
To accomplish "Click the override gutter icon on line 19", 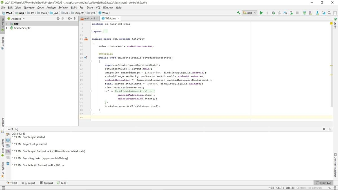I will [86, 57].
